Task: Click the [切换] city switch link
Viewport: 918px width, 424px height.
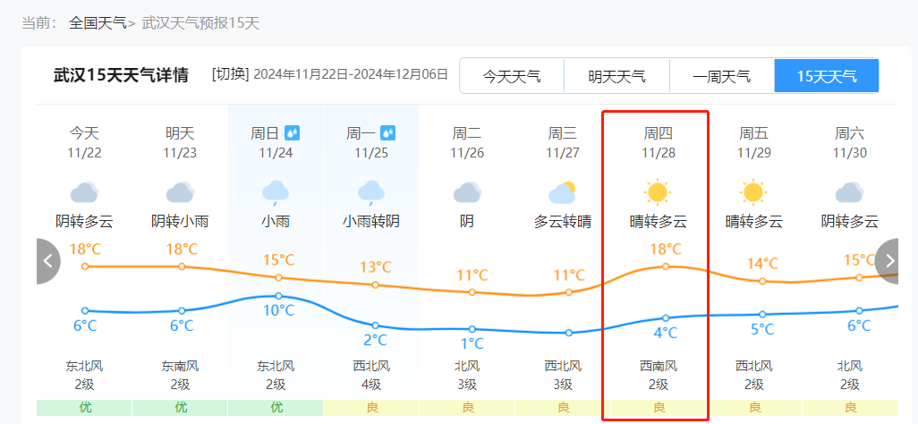Action: point(231,74)
